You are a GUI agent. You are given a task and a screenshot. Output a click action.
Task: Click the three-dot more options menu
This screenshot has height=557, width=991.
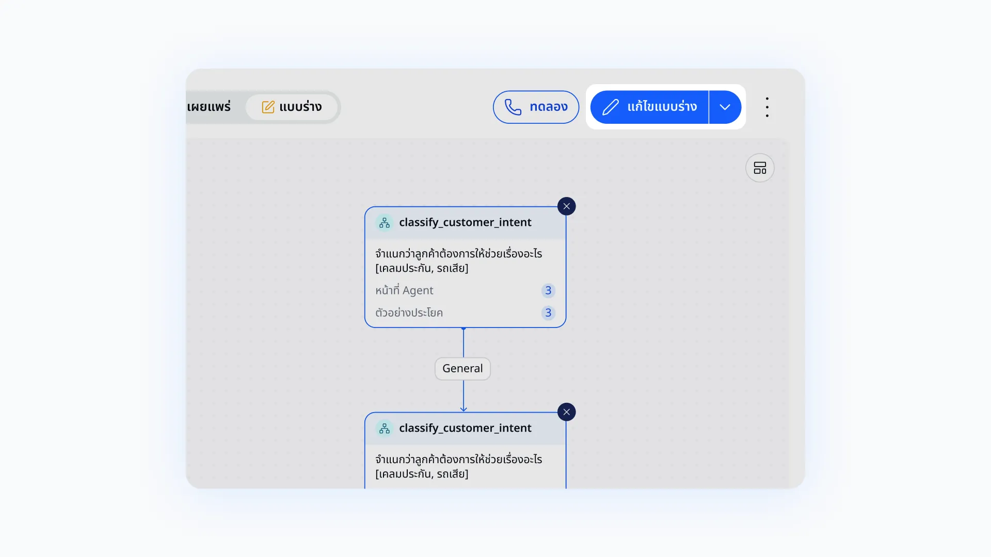767,107
